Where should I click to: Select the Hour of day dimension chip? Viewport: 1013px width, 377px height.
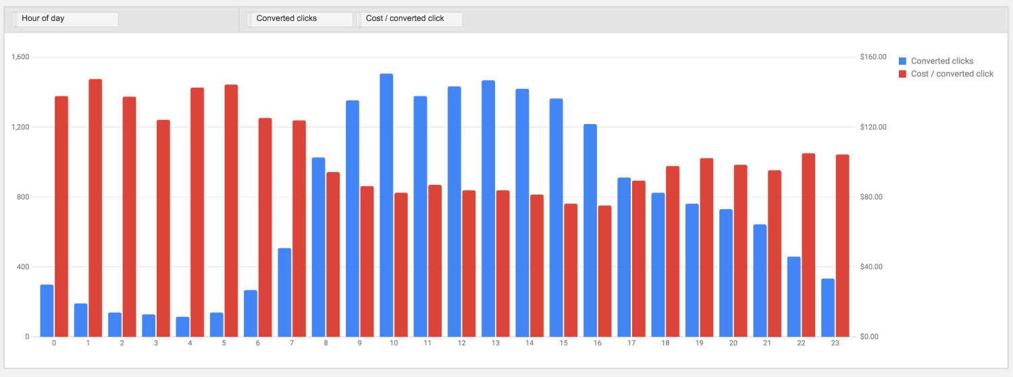coord(66,19)
